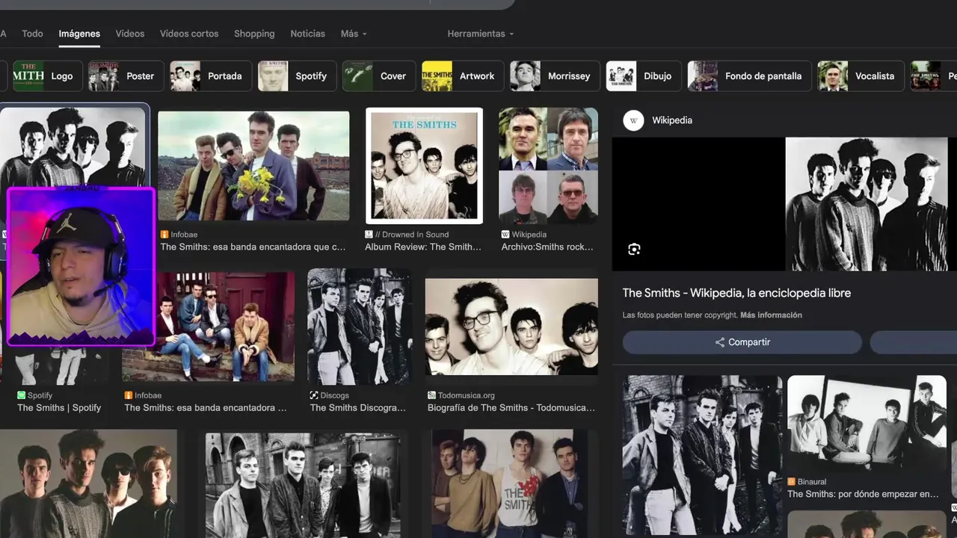
Task: Select the Vocalista filter chip
Action: [x=861, y=76]
